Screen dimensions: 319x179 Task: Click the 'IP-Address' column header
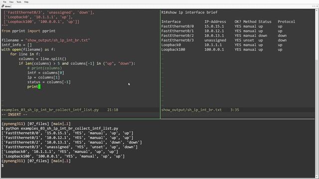tap(215, 22)
